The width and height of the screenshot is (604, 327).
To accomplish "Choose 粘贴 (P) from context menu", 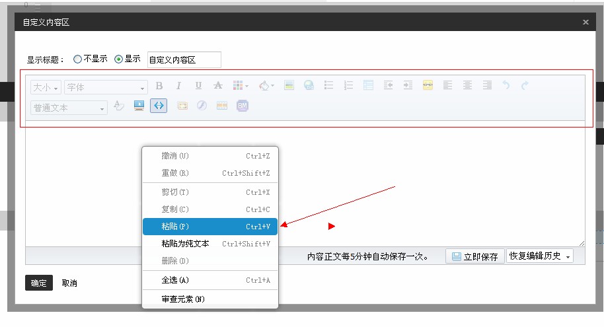I will tap(210, 227).
